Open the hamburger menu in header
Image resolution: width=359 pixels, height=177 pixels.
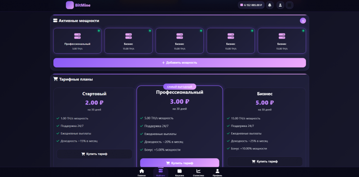coord(289,5)
